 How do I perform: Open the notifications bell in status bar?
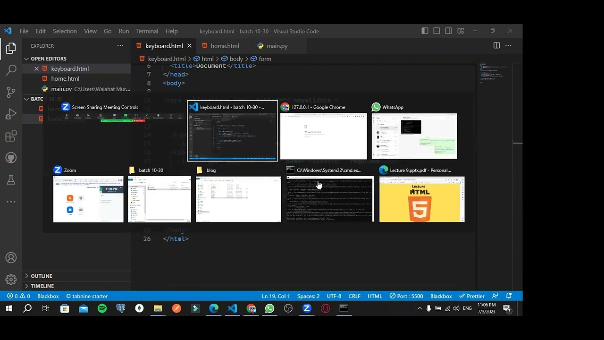click(509, 296)
